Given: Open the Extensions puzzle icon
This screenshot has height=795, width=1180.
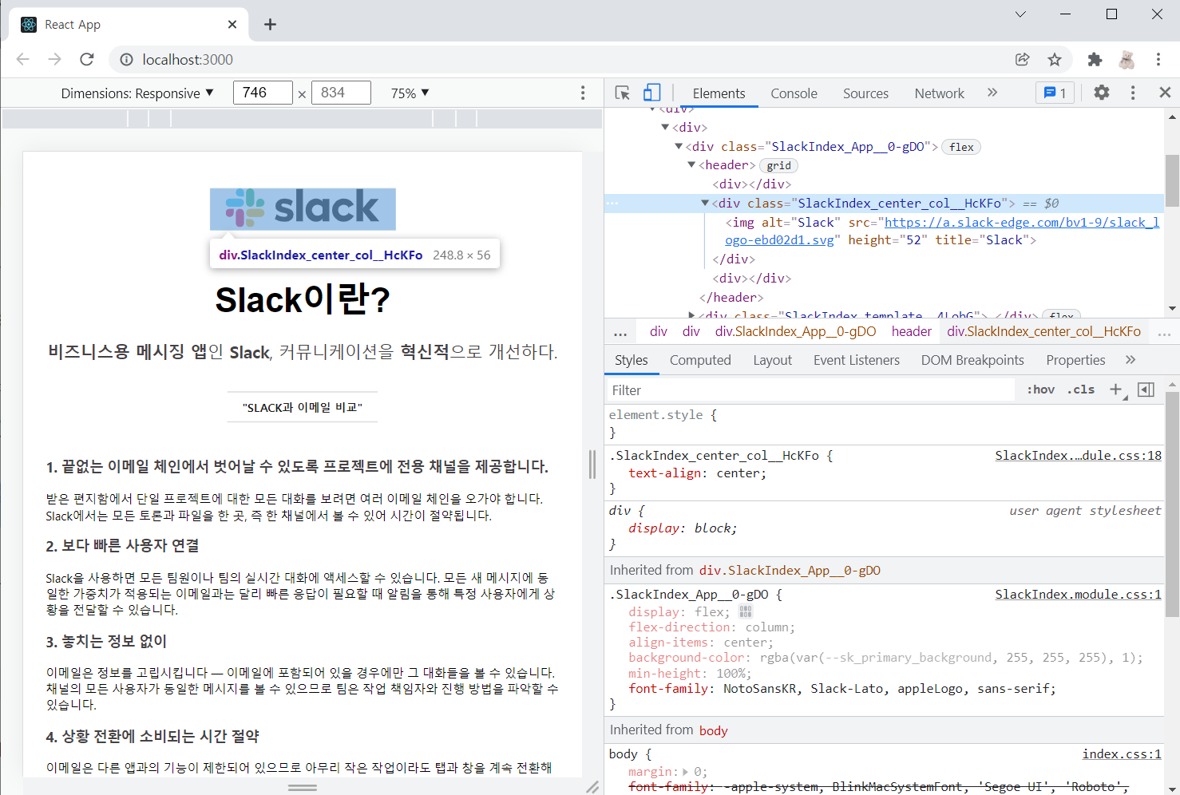Looking at the screenshot, I should click(x=1095, y=59).
